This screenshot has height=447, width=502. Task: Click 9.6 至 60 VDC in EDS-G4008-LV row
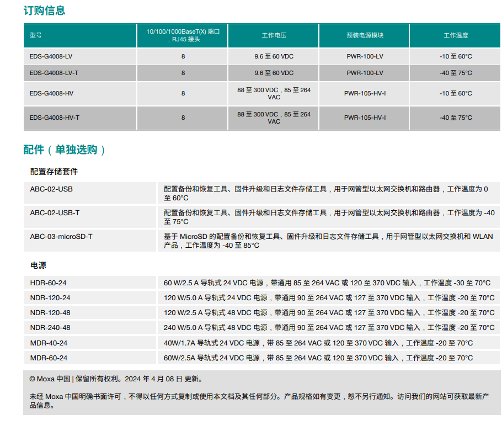pos(274,56)
